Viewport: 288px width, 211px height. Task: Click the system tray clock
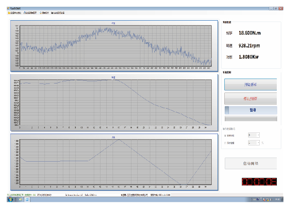point(278,199)
